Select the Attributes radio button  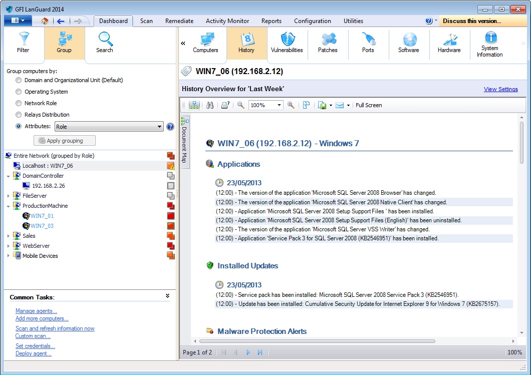[19, 126]
